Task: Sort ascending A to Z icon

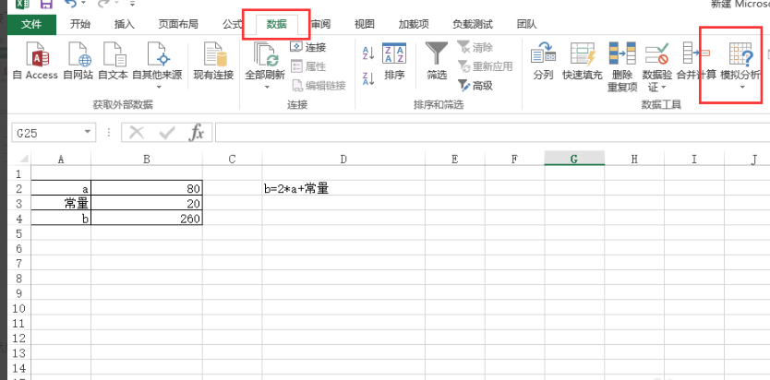Action: (368, 53)
